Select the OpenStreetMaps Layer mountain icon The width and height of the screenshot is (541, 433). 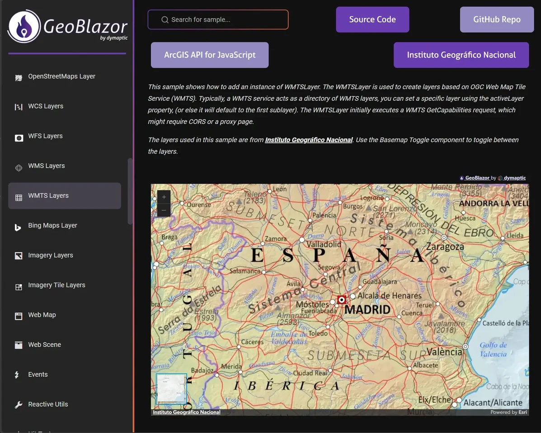pyautogui.click(x=19, y=77)
